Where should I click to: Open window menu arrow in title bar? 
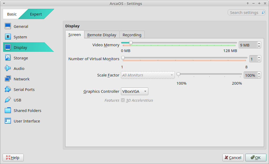(x=4, y=4)
